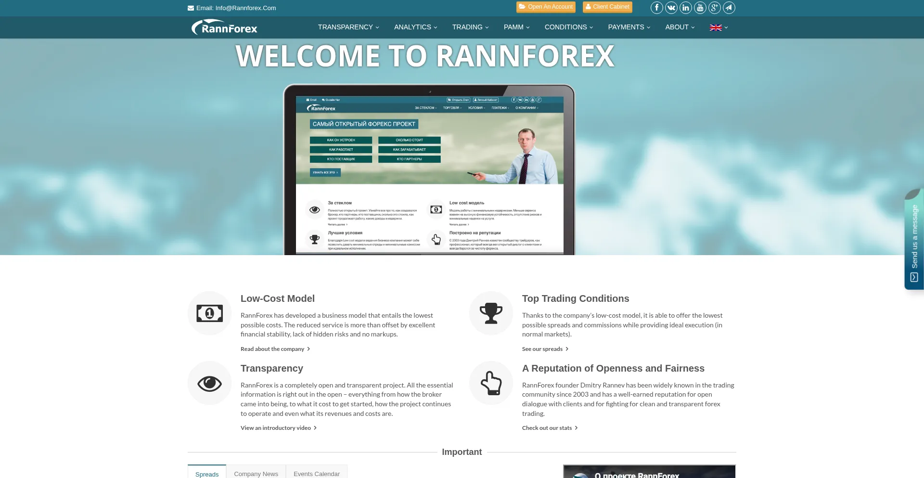
Task: Click Open An Account button
Action: 546,7
